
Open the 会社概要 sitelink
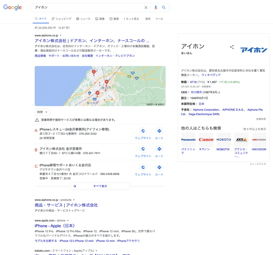87,56
